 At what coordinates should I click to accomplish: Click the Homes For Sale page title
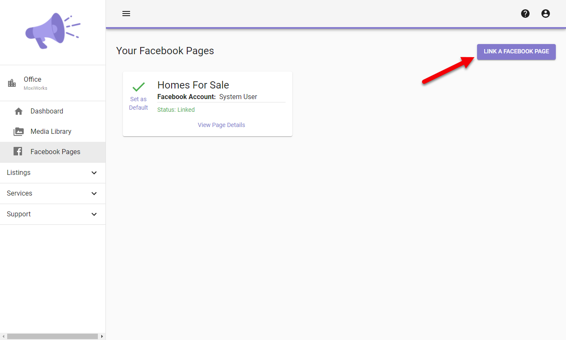pyautogui.click(x=193, y=85)
